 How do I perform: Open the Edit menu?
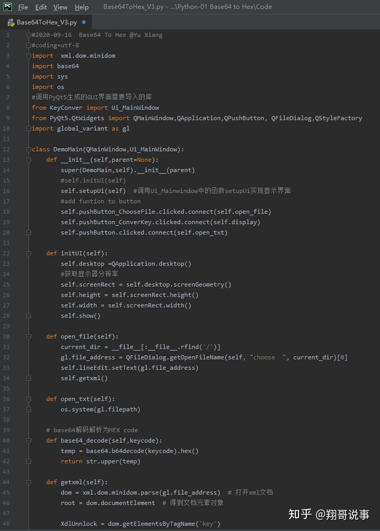pyautogui.click(x=41, y=7)
